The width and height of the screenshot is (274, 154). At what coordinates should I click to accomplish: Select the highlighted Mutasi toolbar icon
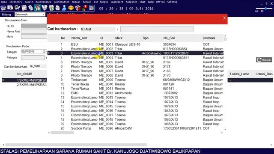(38, 8)
